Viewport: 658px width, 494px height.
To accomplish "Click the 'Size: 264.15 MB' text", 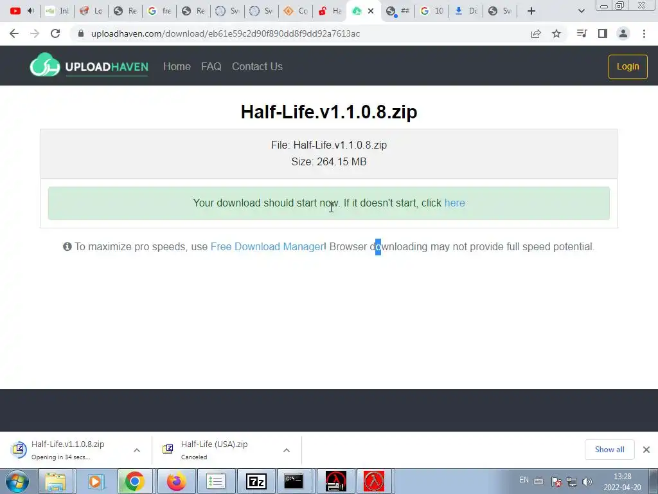I will [x=329, y=161].
